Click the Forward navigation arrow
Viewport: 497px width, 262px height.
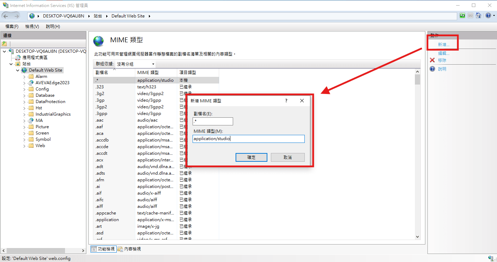click(16, 16)
